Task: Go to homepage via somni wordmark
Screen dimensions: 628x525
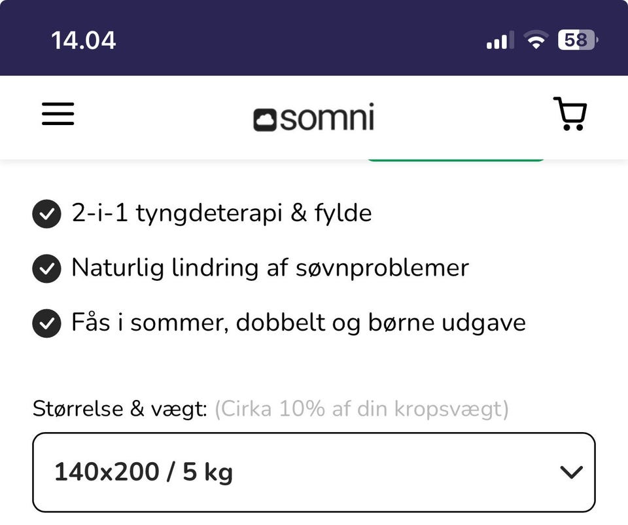Action: coord(327,117)
